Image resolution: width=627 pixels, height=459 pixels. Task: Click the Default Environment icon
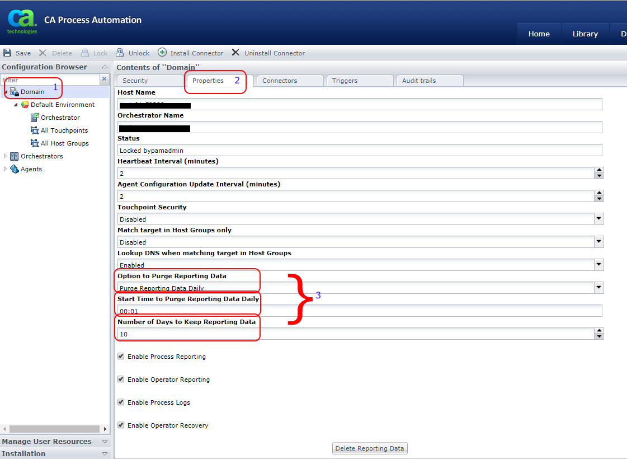(25, 105)
